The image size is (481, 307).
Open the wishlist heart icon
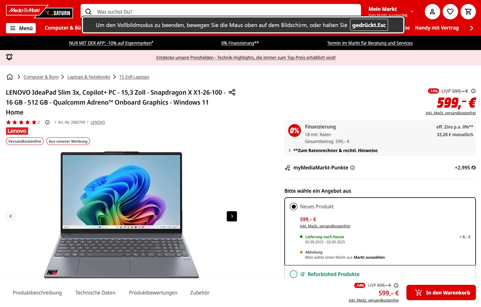[x=450, y=12]
